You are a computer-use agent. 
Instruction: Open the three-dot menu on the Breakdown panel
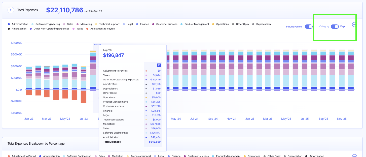tap(354, 156)
